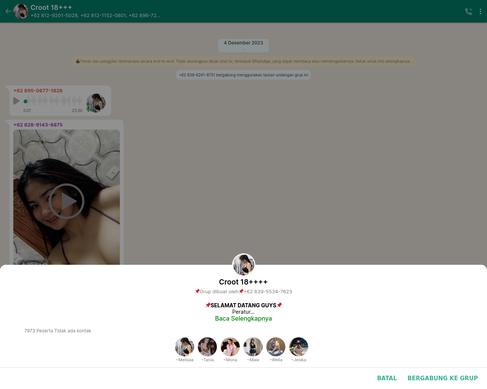Open the three-dot options menu
487x389 pixels.
pyautogui.click(x=480, y=11)
